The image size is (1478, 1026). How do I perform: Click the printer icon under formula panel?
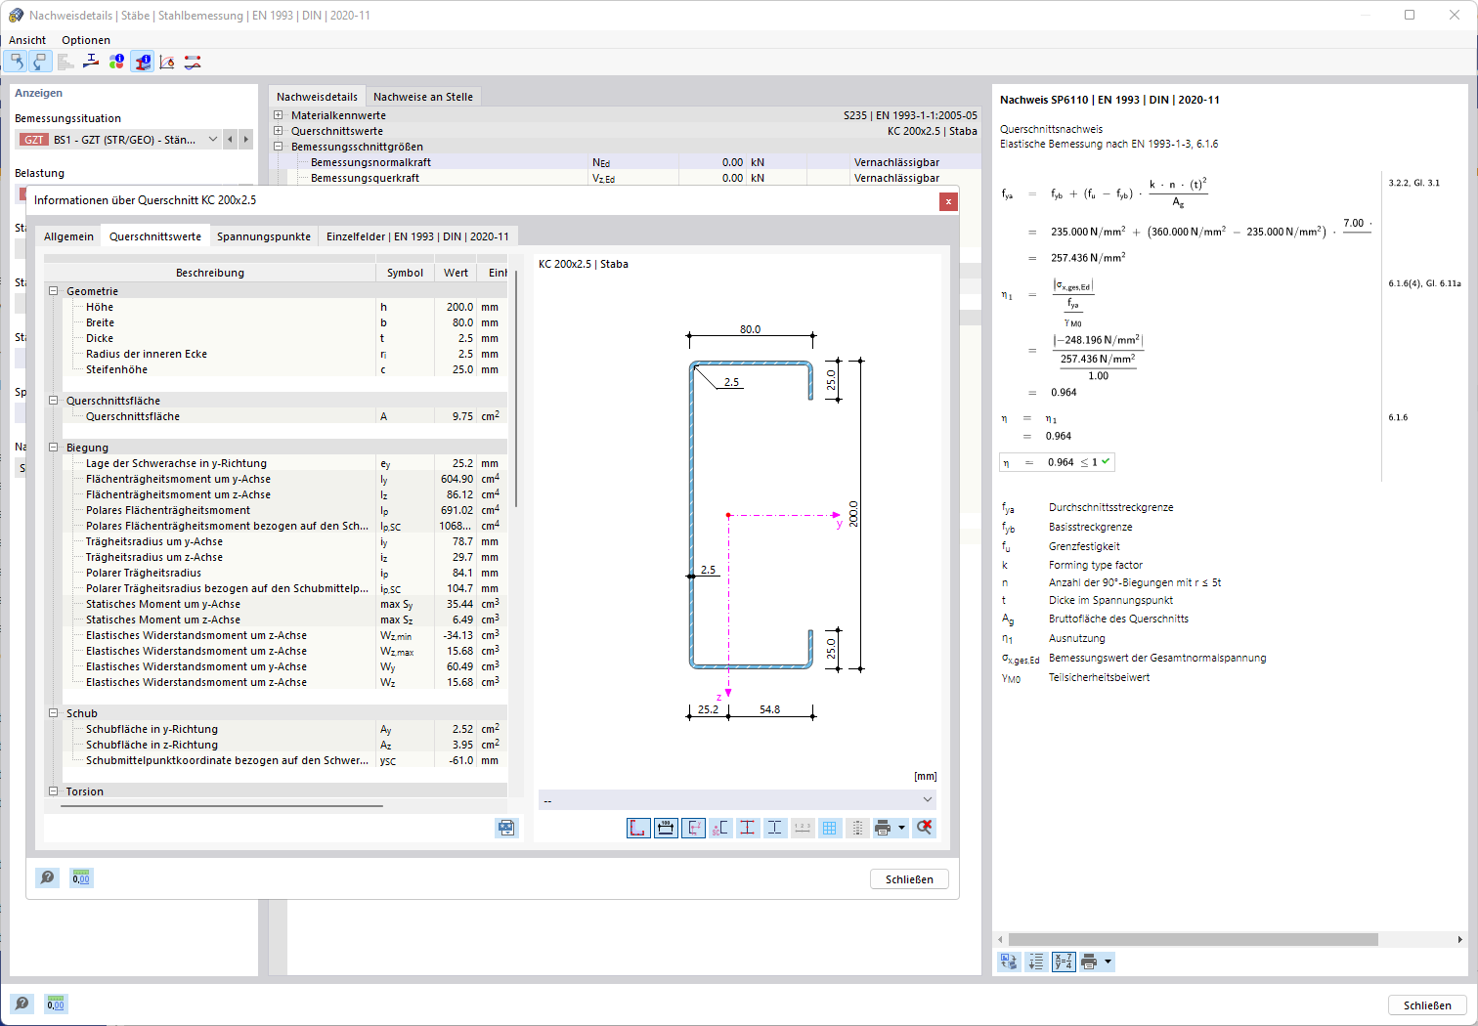[1089, 962]
